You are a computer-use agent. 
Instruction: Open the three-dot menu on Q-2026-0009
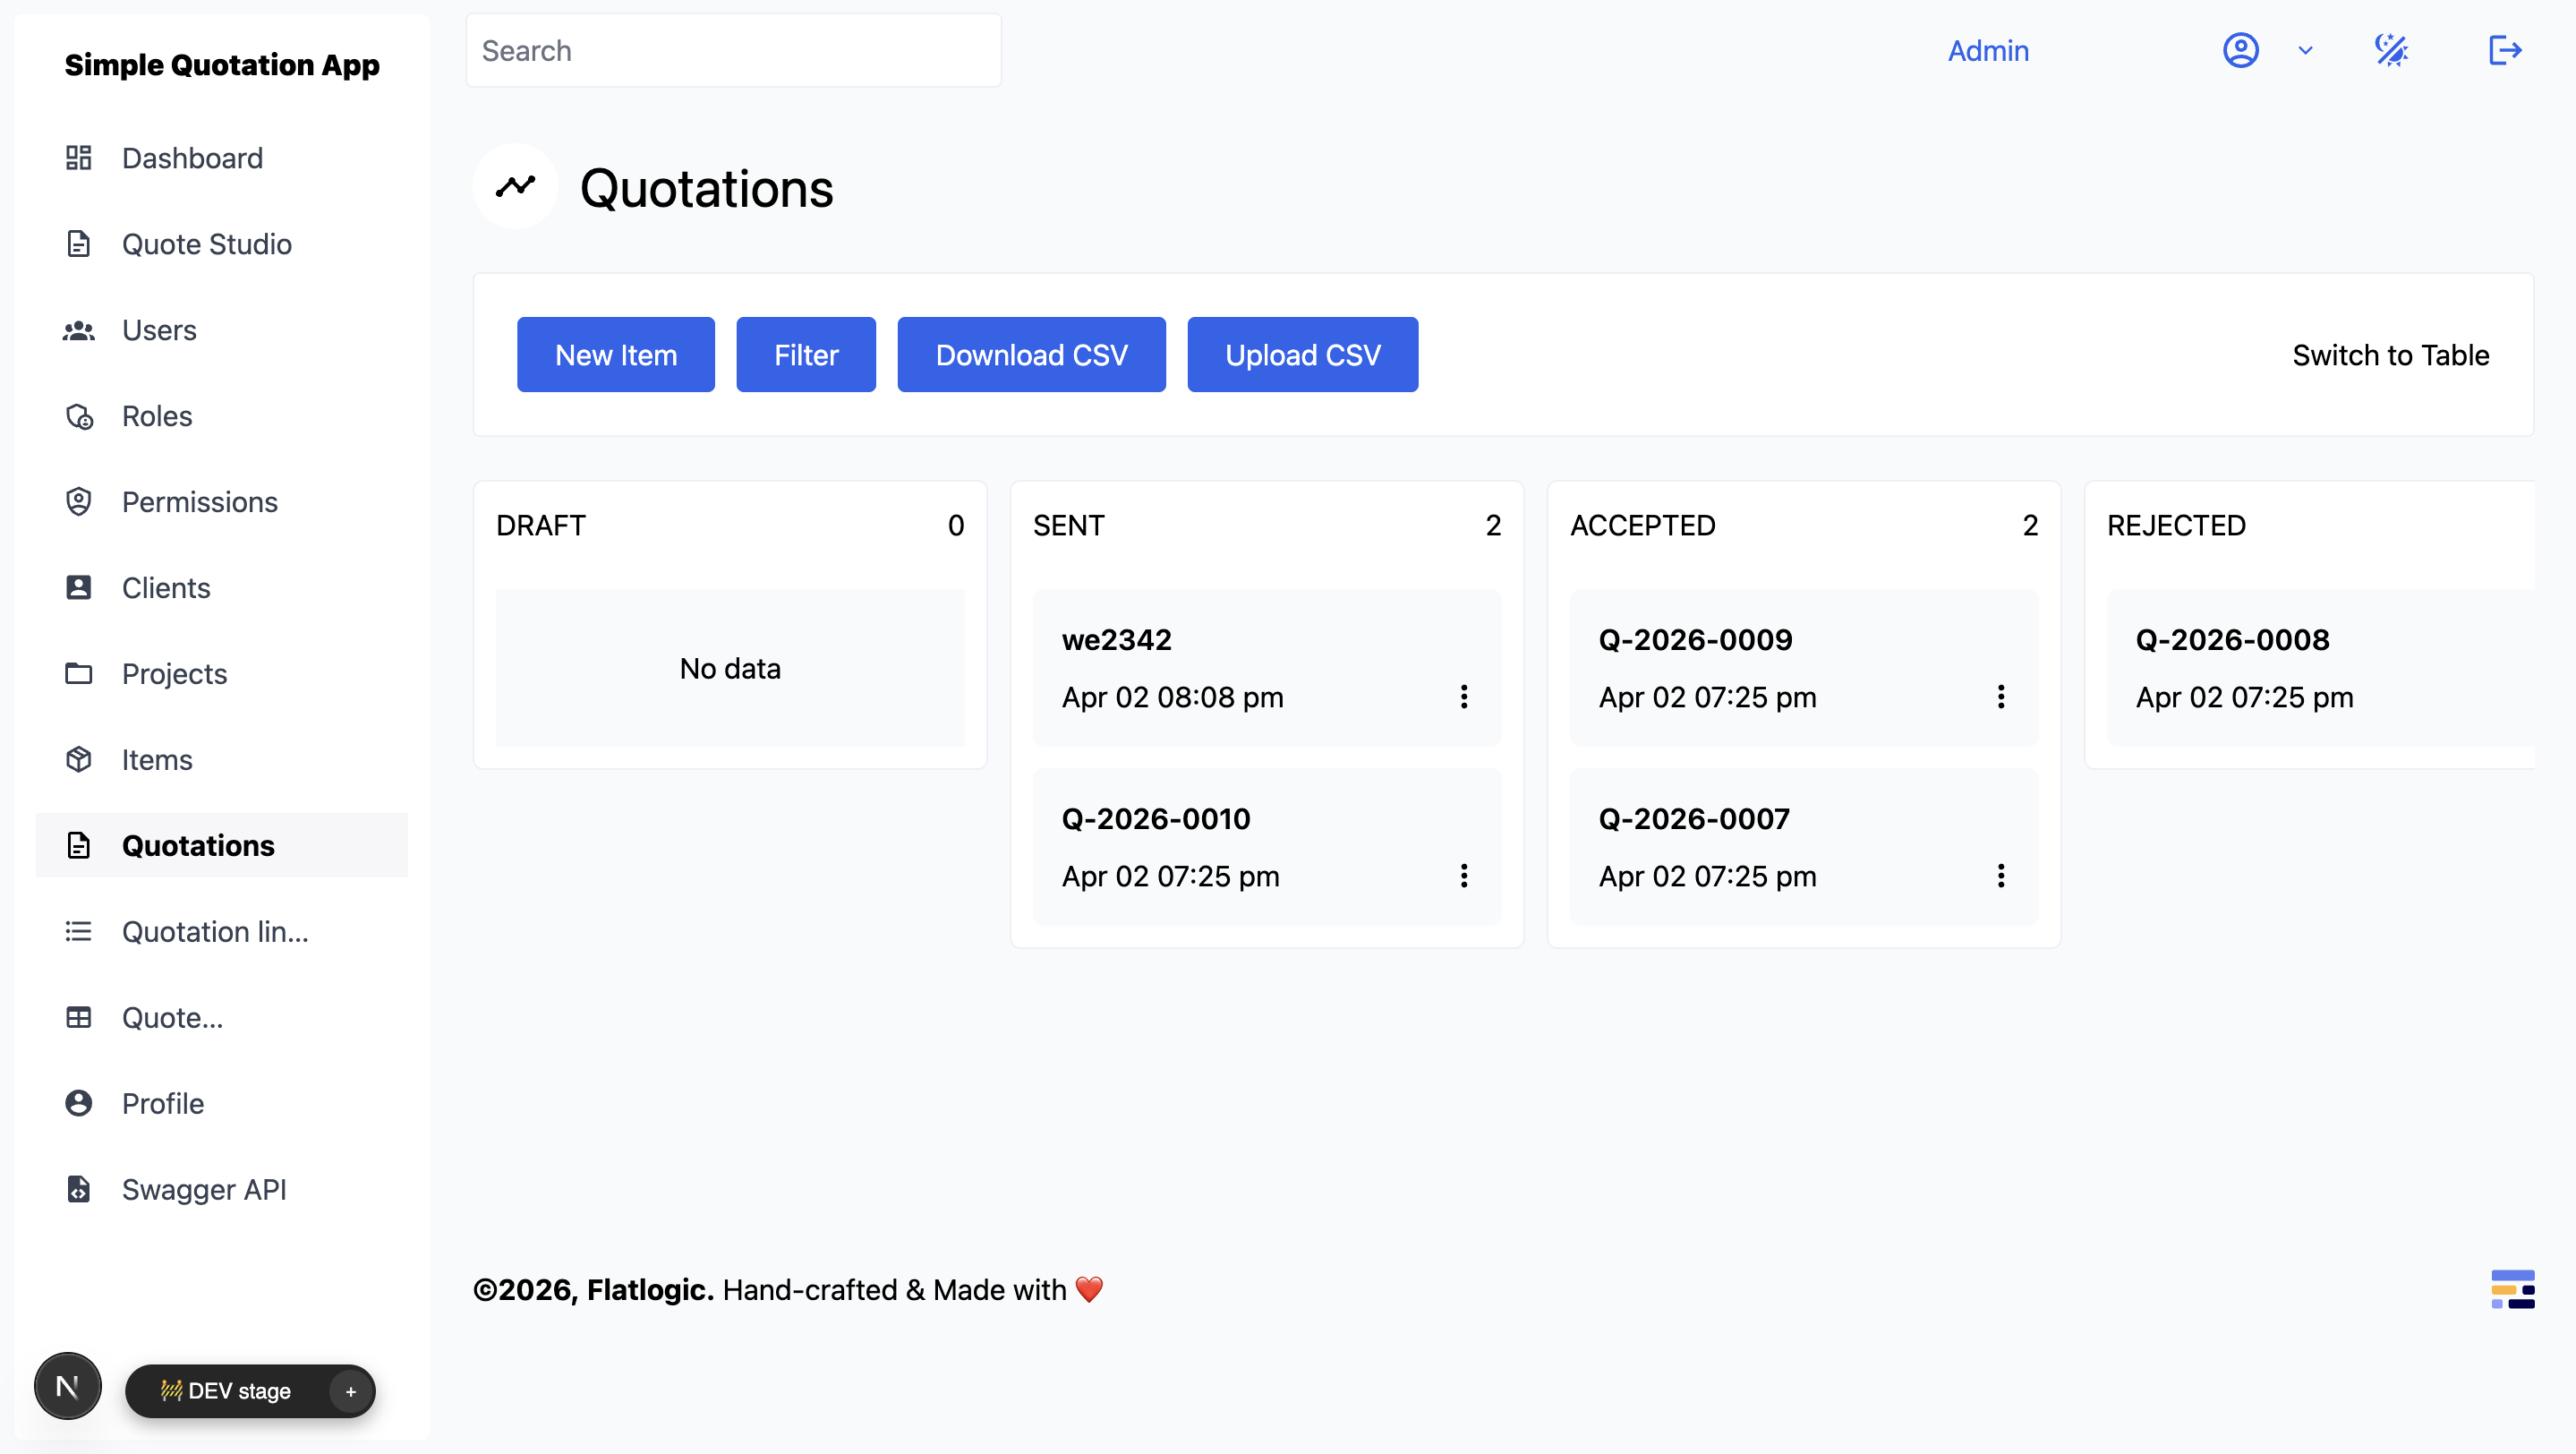pyautogui.click(x=2001, y=697)
